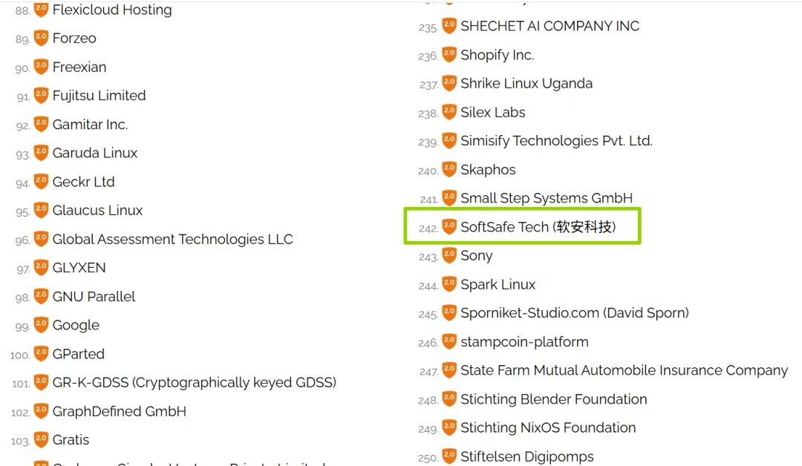Open Small Step Systems GmbH entry
802x466 pixels.
click(x=547, y=198)
